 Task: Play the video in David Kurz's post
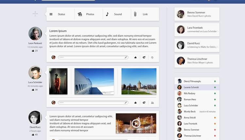136,123
